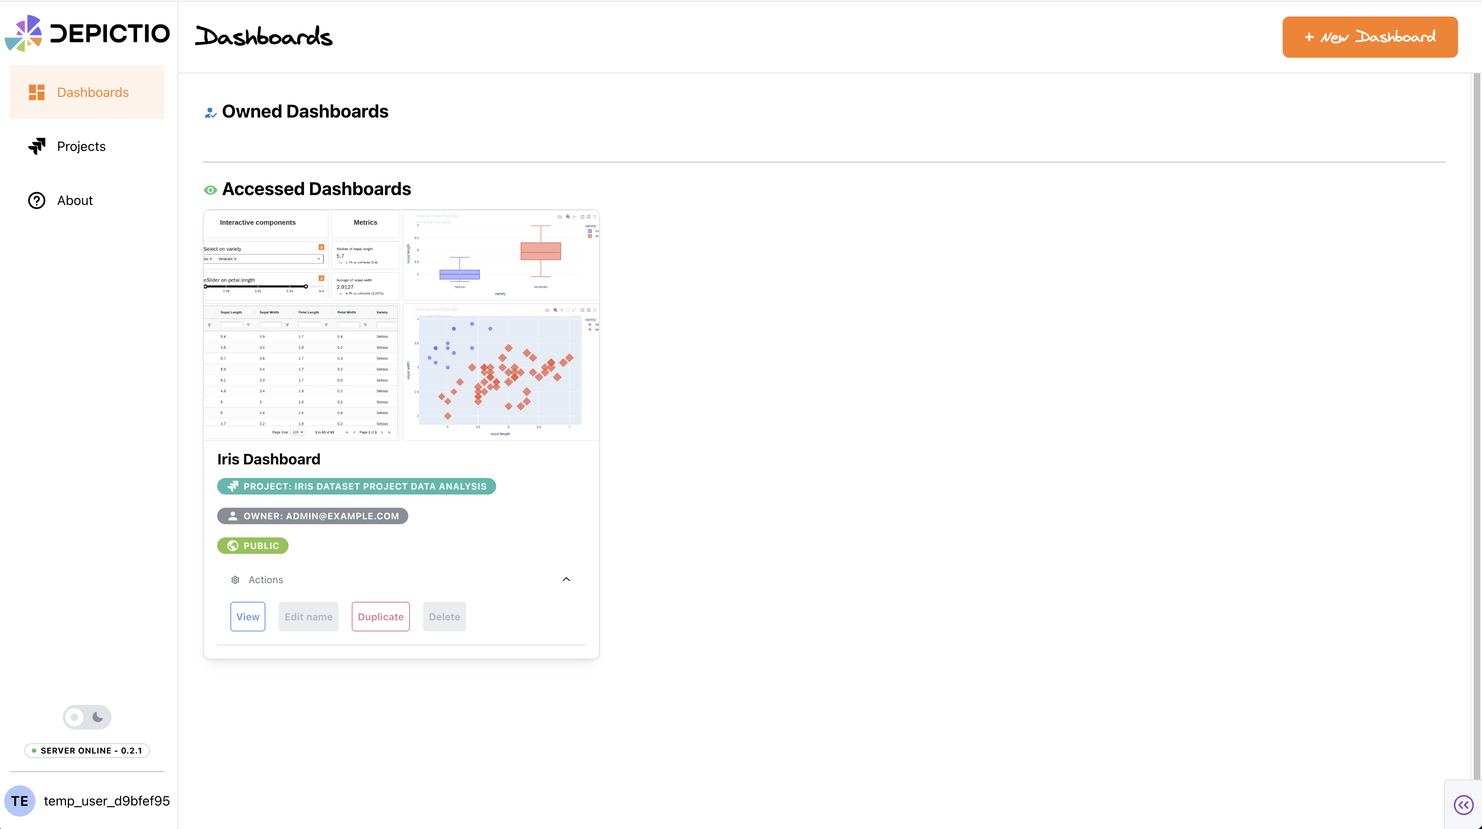Click the double-chevron collapse icon bottom right
Image resolution: width=1482 pixels, height=829 pixels.
tap(1463, 804)
